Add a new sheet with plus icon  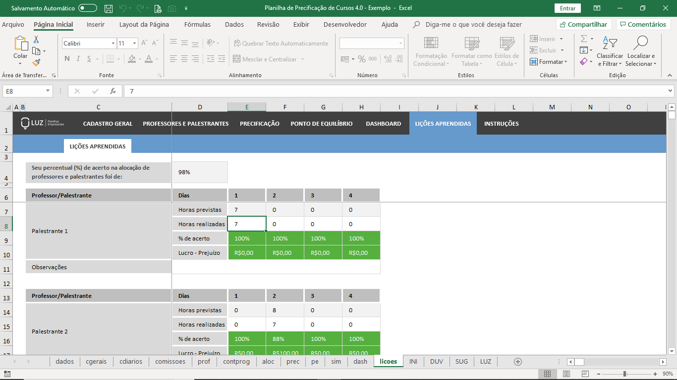(x=518, y=362)
